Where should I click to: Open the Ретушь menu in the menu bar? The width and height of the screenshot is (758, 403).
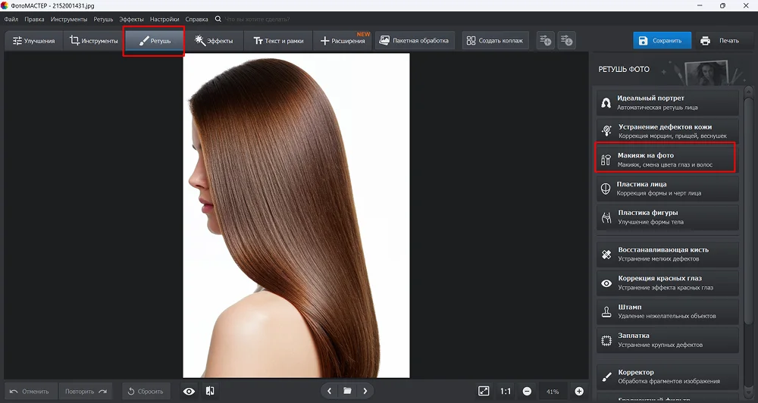(103, 20)
